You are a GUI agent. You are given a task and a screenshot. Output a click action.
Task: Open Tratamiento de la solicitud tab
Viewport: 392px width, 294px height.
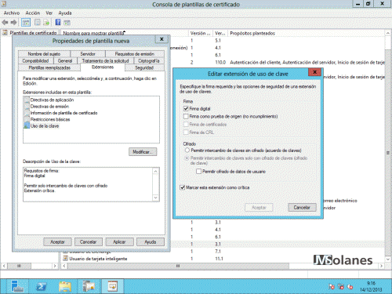point(106,60)
